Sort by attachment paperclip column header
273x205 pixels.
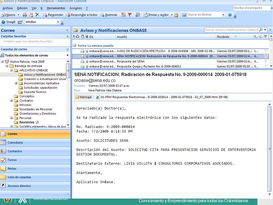[x=87, y=37]
